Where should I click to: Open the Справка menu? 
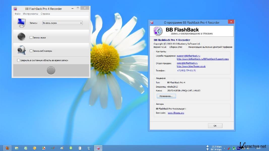(45, 14)
